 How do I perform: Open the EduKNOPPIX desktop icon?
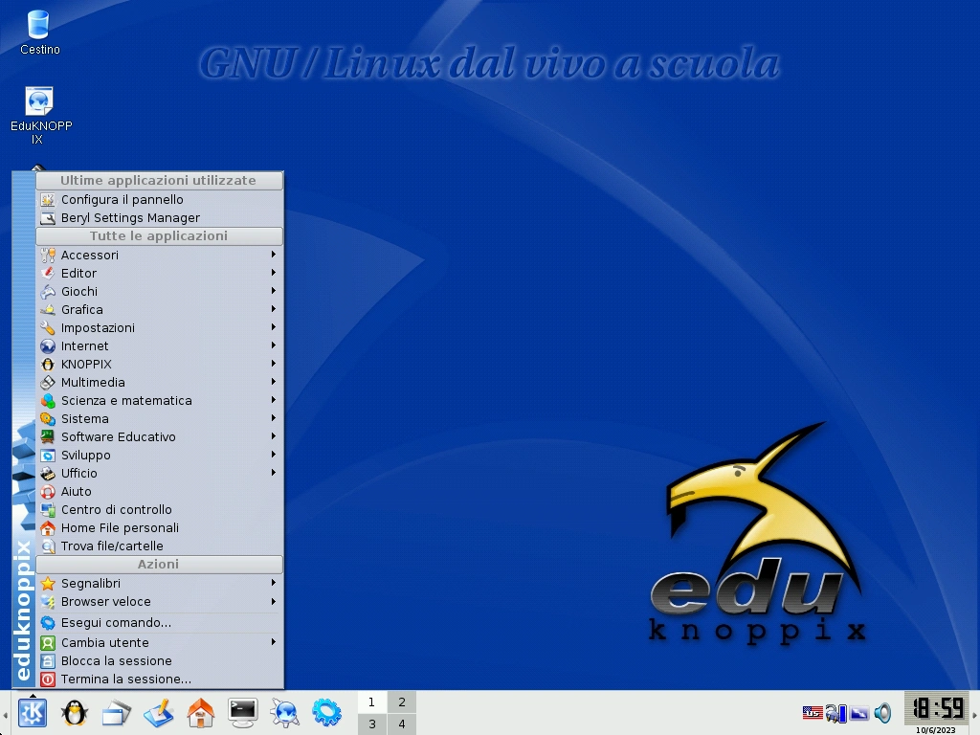click(39, 103)
